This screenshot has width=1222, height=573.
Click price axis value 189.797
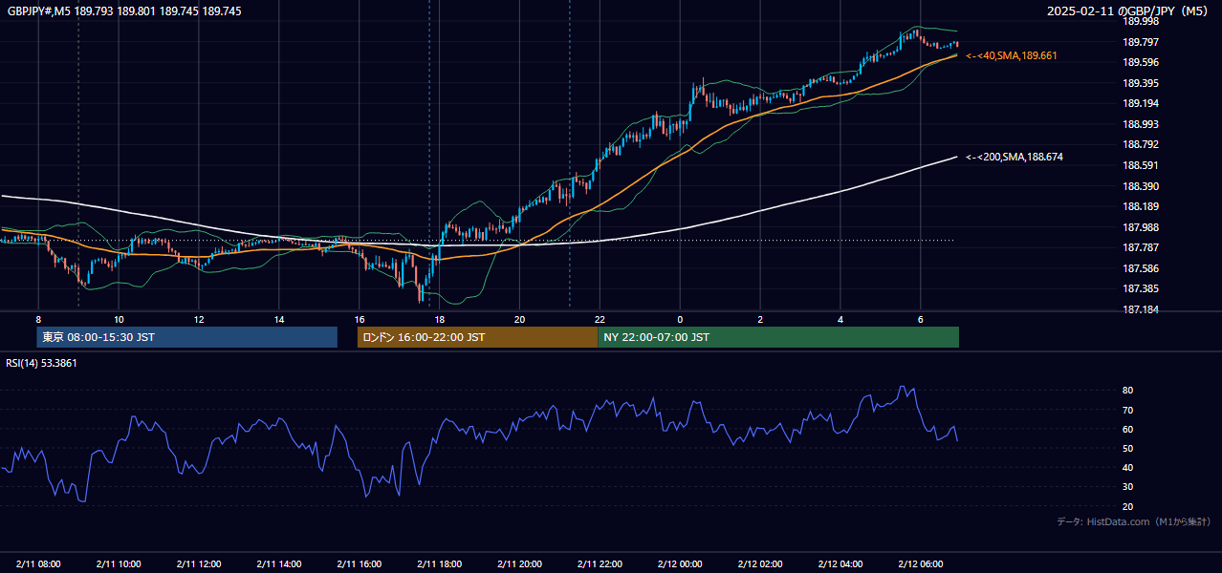click(x=1141, y=42)
